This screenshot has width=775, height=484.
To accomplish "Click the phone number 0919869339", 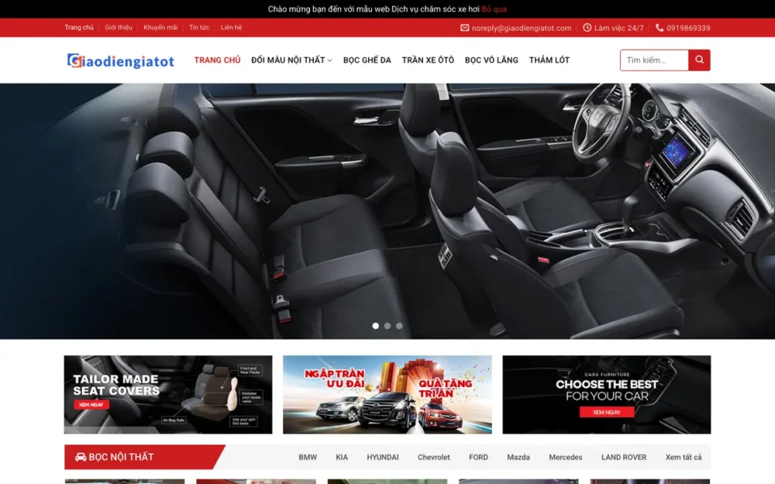I will (688, 28).
